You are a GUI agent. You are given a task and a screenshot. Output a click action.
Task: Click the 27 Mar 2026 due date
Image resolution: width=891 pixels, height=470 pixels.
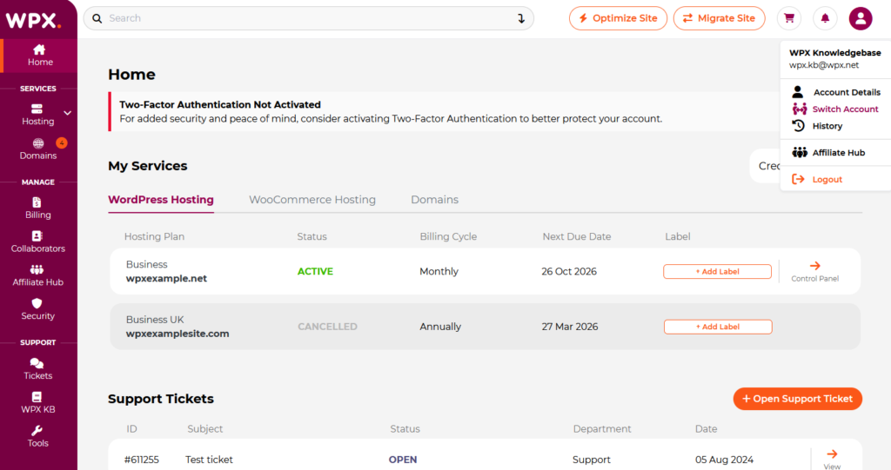tap(569, 327)
